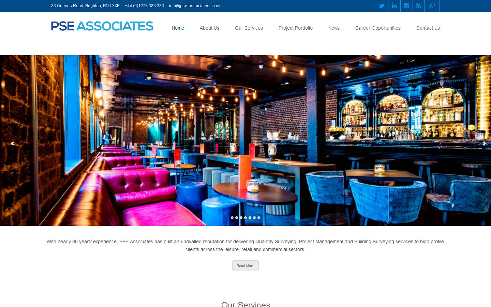Open the Twitter social icon

pyautogui.click(x=382, y=6)
